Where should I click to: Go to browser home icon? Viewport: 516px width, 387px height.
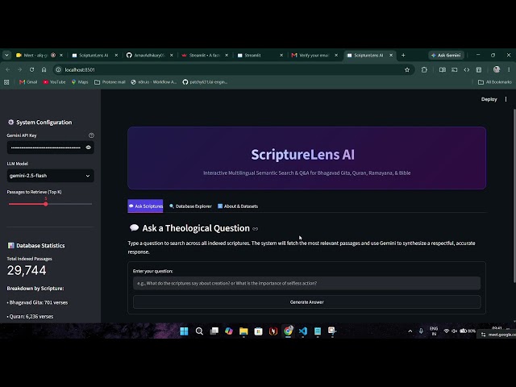44,70
